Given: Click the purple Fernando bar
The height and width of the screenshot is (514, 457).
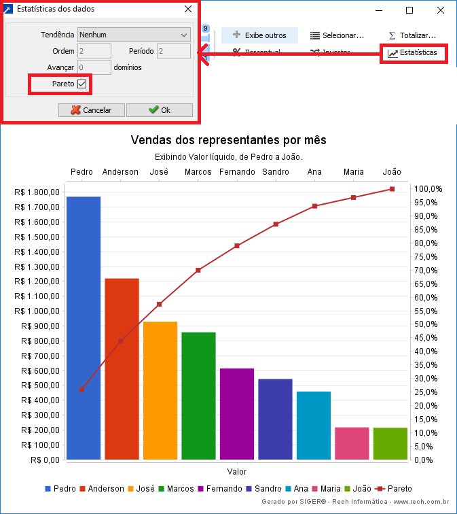Looking at the screenshot, I should 237,413.
